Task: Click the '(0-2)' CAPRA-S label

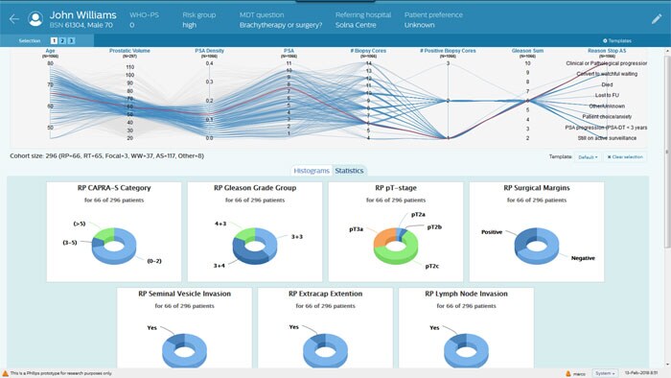Action: tap(154, 261)
